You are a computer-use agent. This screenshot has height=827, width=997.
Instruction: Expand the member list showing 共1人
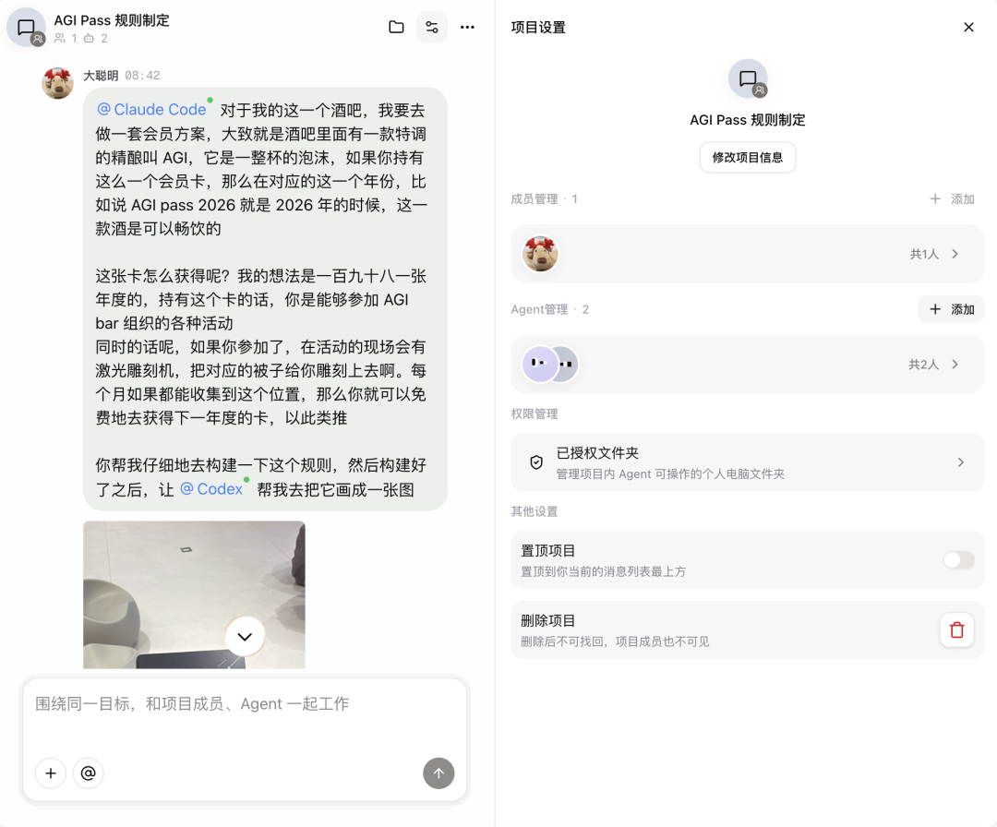point(934,254)
